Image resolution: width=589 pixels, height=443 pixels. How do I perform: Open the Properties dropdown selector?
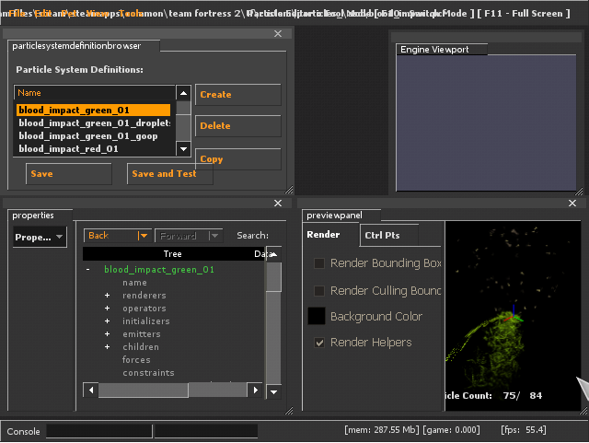coord(40,238)
